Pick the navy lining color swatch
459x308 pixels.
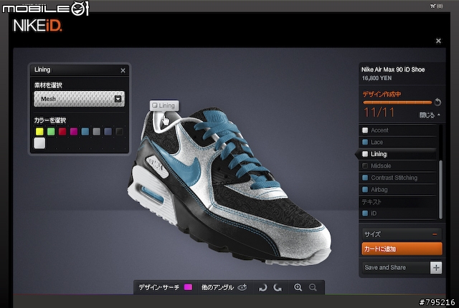[x=108, y=132]
